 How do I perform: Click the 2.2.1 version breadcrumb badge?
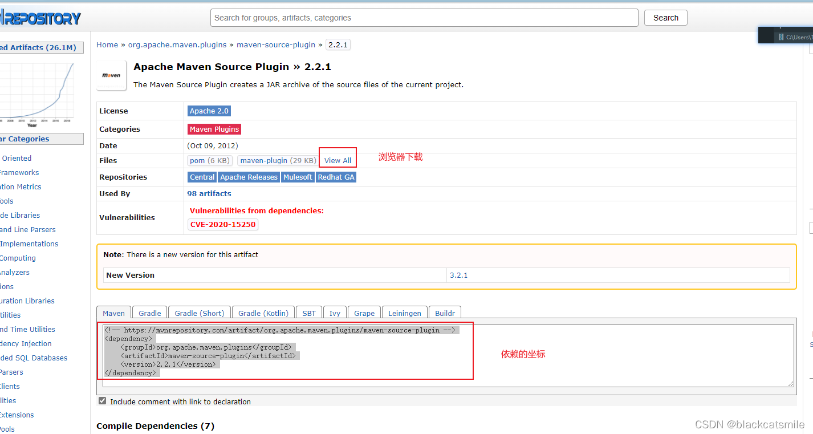338,44
